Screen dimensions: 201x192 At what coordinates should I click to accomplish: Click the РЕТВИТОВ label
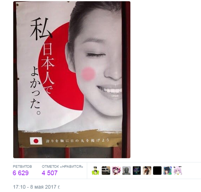click(x=22, y=166)
